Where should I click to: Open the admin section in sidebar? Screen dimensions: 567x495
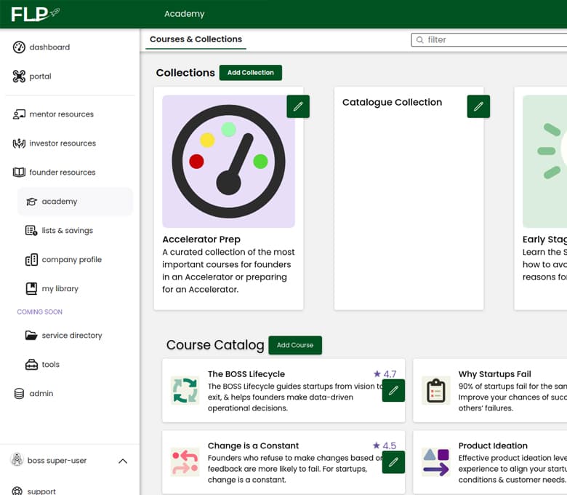click(x=41, y=394)
